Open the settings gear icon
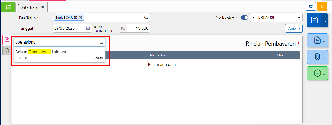 tap(311, 6)
